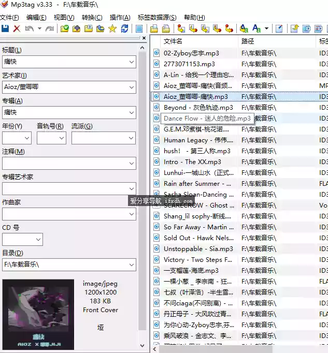Click file icon beside Beyond - 灰色轨迹.mp3
This screenshot has width=328, height=353.
pos(156,107)
